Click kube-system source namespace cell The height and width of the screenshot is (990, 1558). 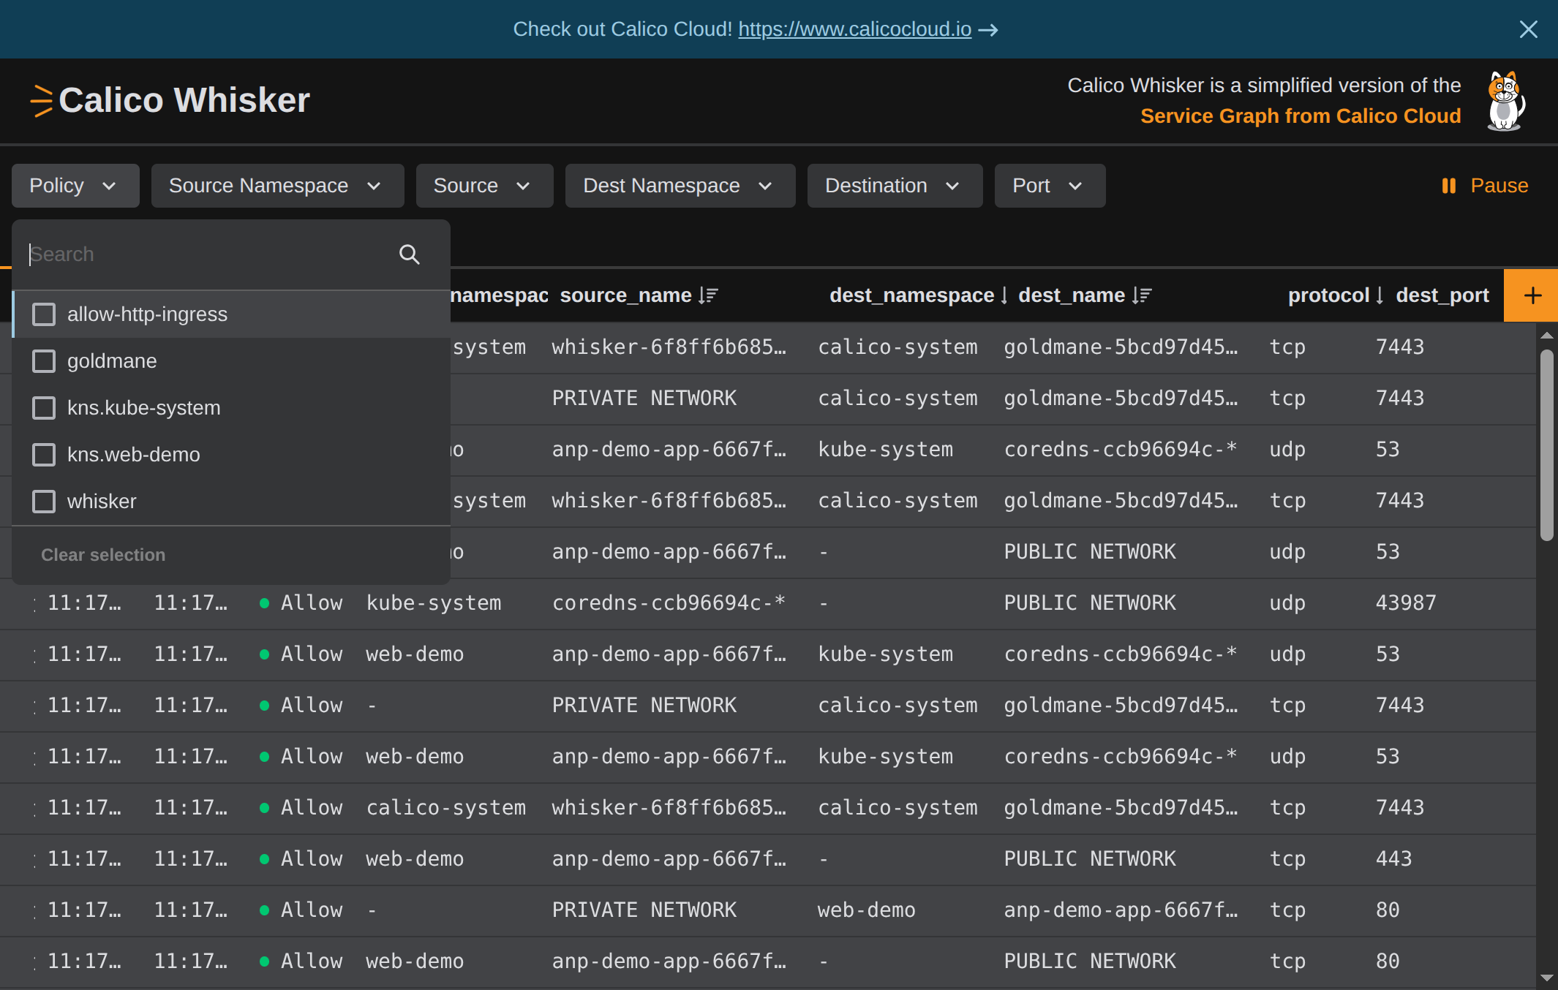pyautogui.click(x=434, y=603)
